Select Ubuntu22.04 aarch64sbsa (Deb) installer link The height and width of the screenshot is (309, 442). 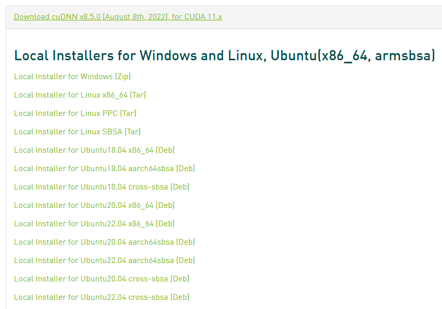104,260
